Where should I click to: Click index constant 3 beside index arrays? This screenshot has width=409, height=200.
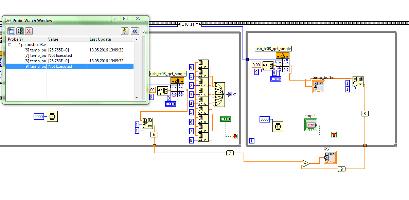click(191, 94)
